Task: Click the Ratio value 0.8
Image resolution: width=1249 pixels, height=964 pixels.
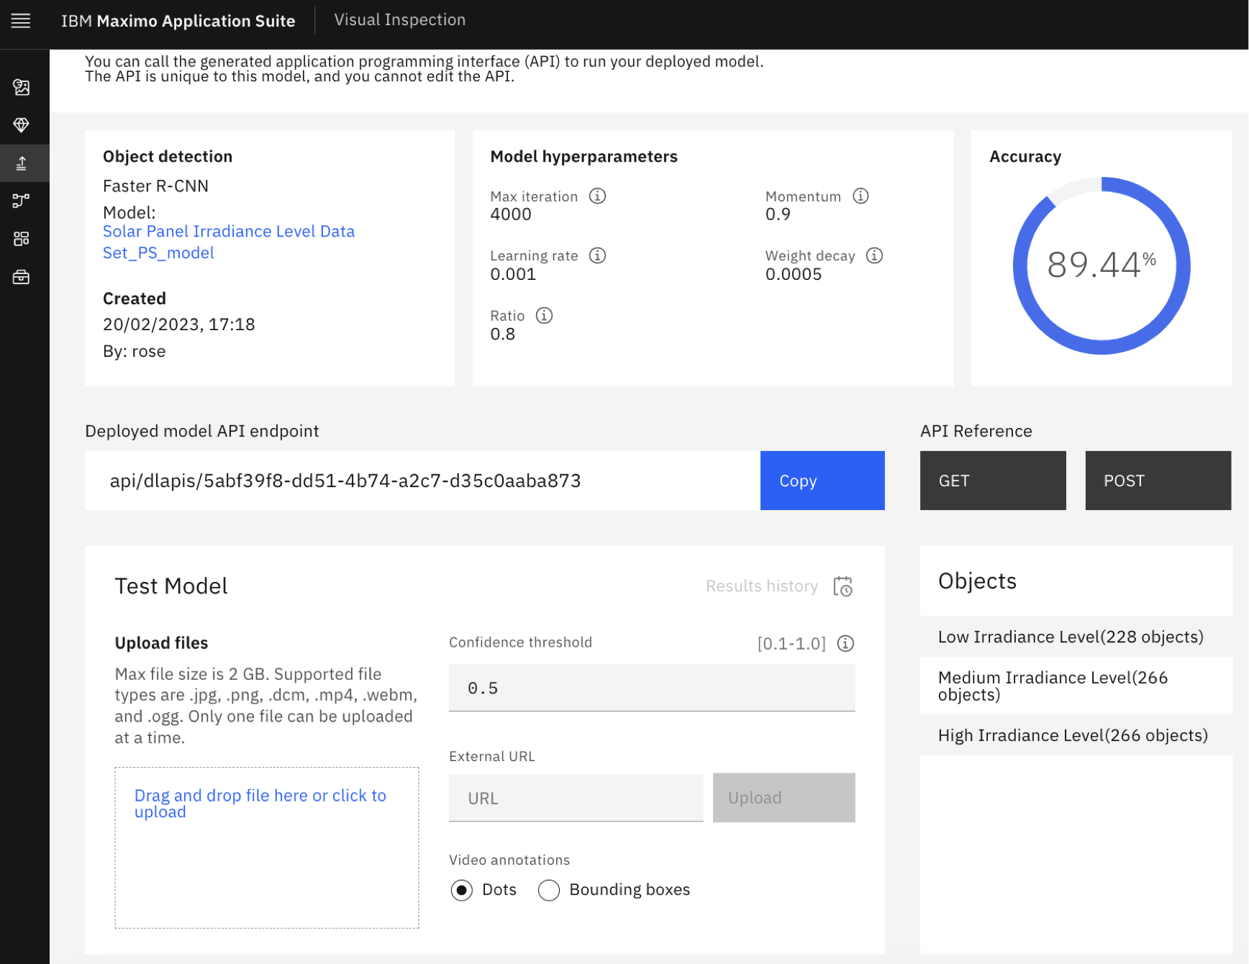Action: [x=502, y=334]
